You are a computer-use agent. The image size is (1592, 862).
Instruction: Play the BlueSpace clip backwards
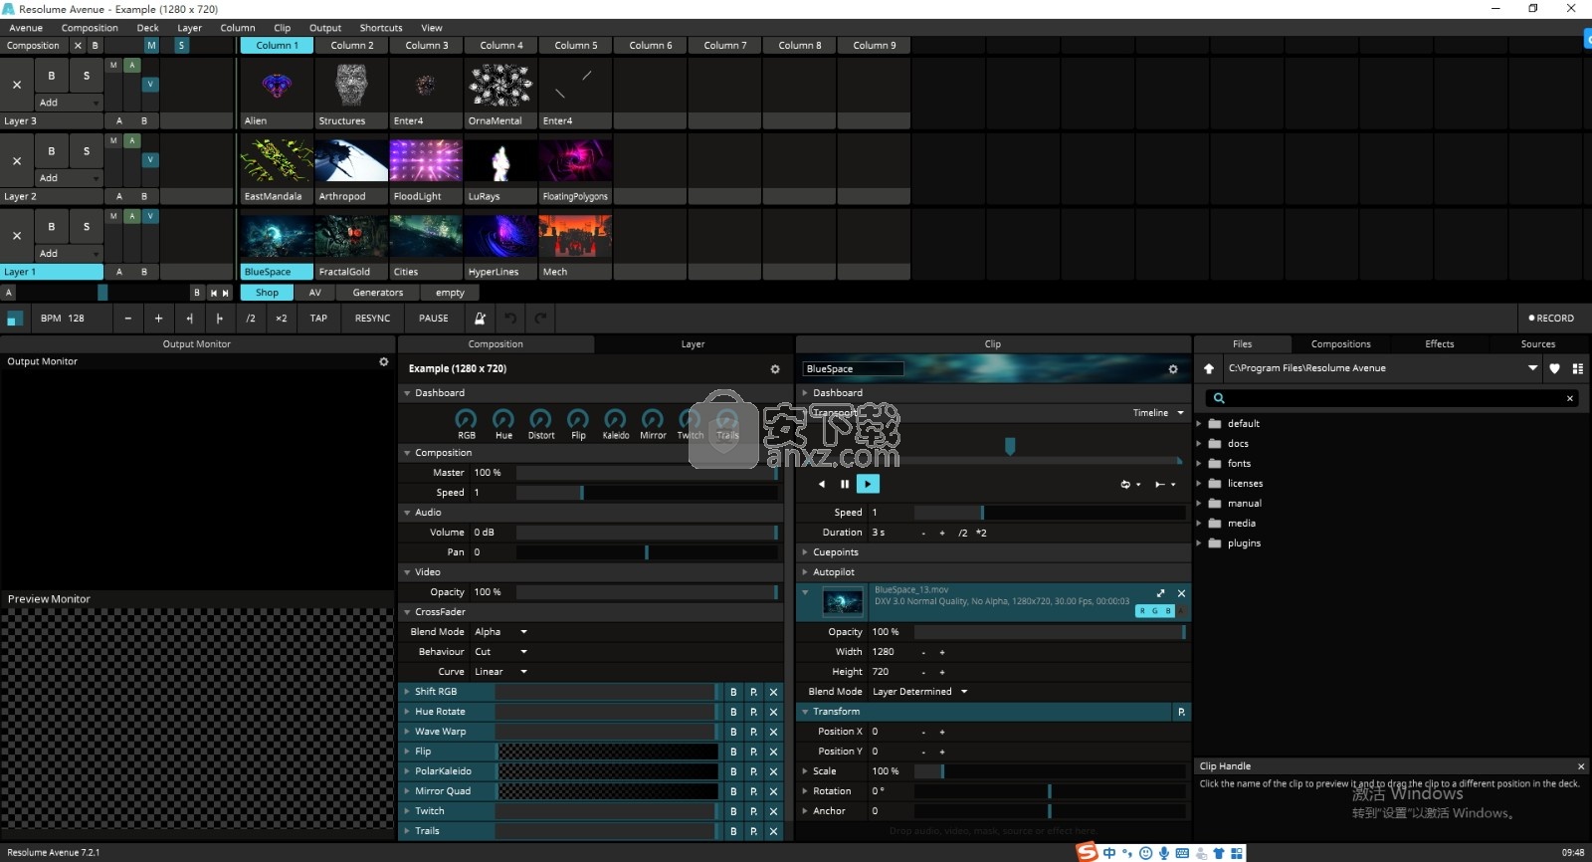pos(822,484)
